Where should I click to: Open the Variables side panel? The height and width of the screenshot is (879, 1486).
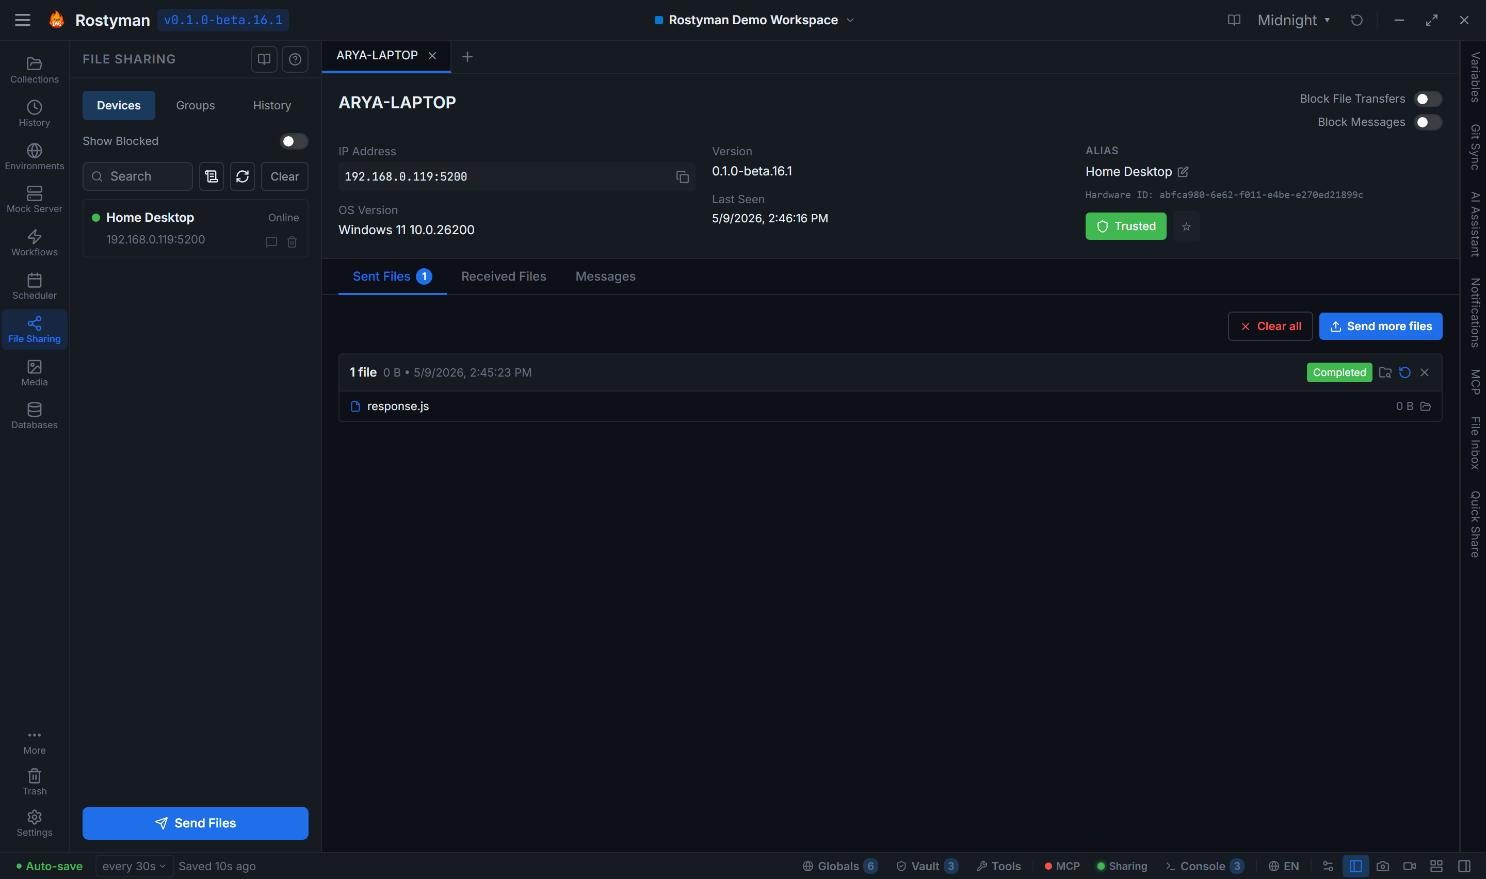[x=1475, y=77]
